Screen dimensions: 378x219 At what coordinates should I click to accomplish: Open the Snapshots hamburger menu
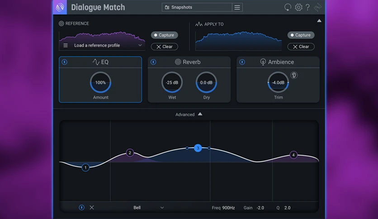[x=237, y=7]
